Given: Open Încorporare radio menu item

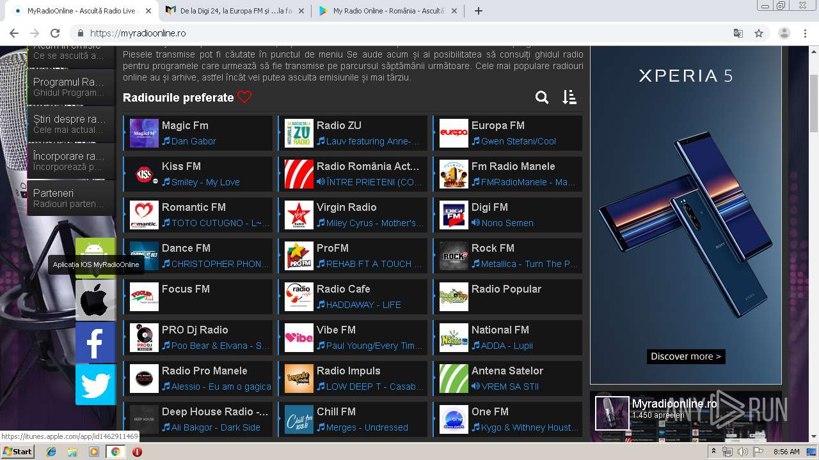Looking at the screenshot, I should pyautogui.click(x=71, y=161).
